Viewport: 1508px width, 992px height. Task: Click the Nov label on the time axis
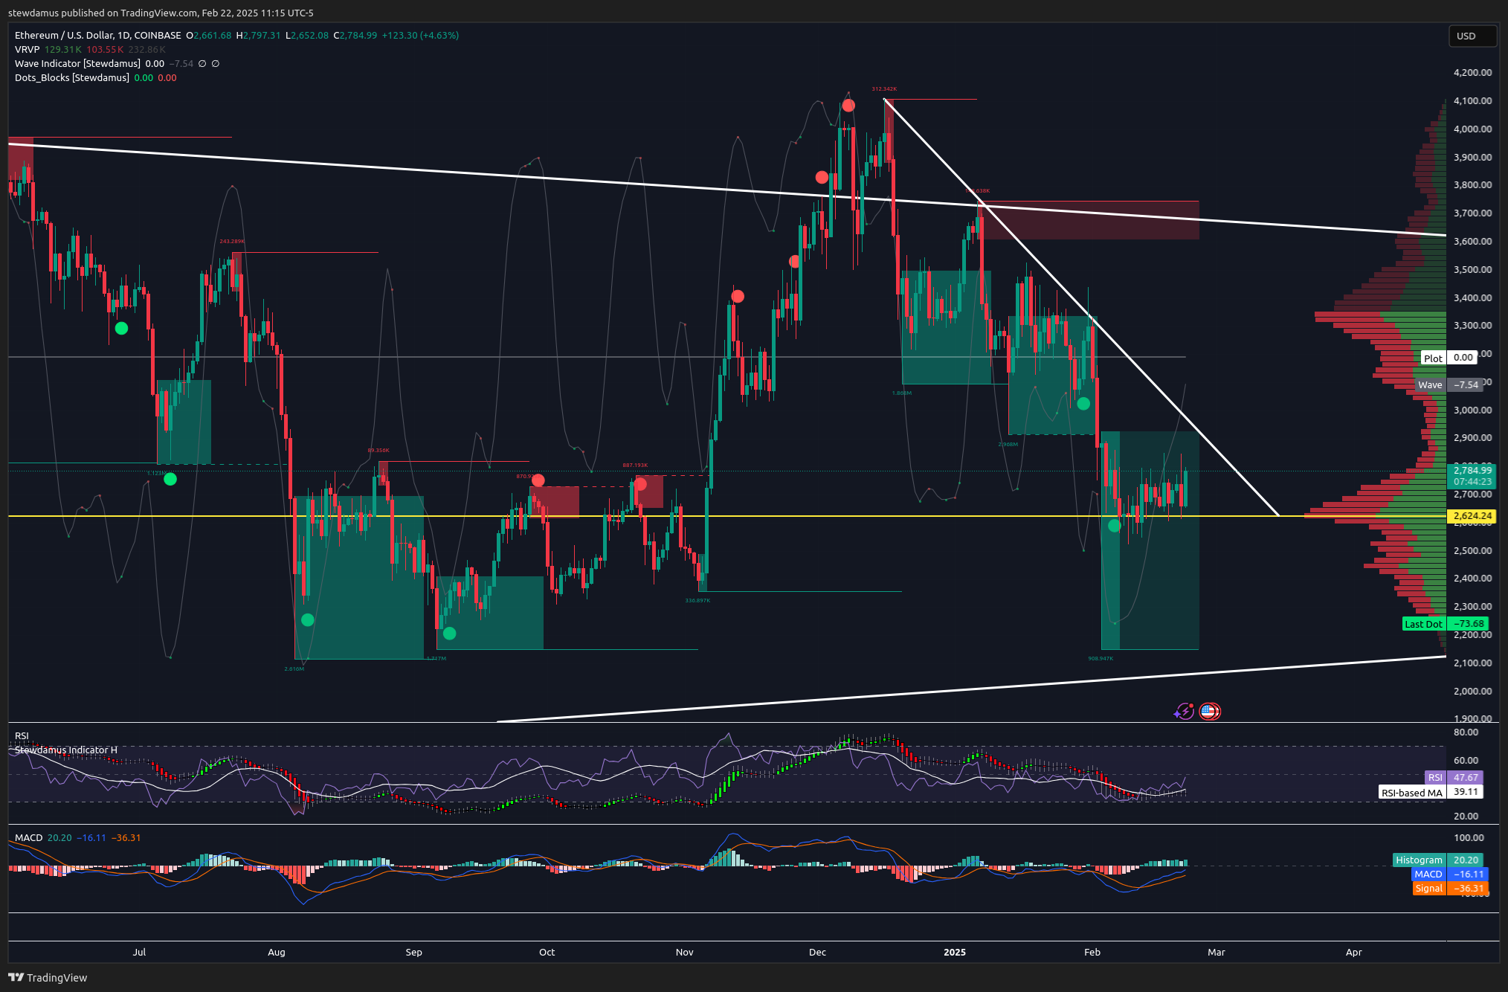(x=684, y=952)
